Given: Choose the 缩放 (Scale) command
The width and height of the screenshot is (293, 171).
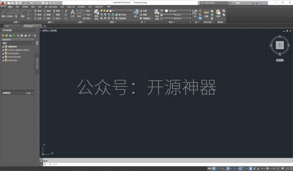Looking at the screenshot, I should pos(47,18).
